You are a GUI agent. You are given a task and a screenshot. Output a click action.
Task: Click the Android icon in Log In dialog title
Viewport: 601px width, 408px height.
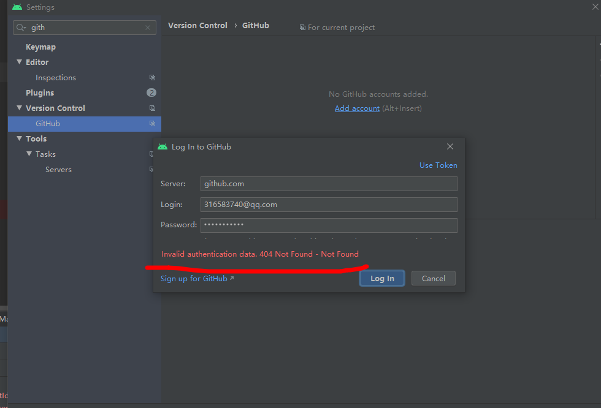tap(163, 147)
